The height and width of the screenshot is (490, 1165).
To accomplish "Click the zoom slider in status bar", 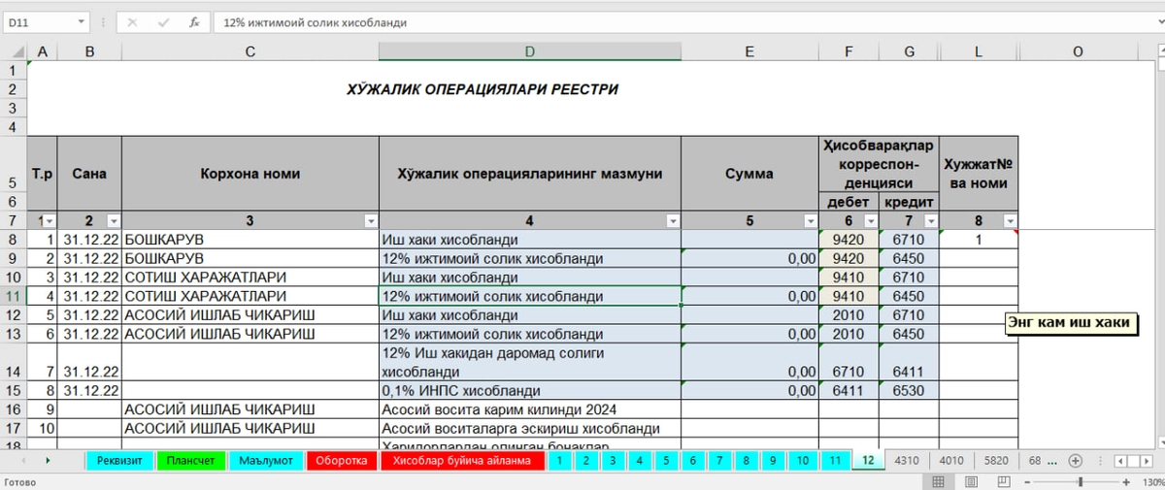I will pyautogui.click(x=1082, y=481).
